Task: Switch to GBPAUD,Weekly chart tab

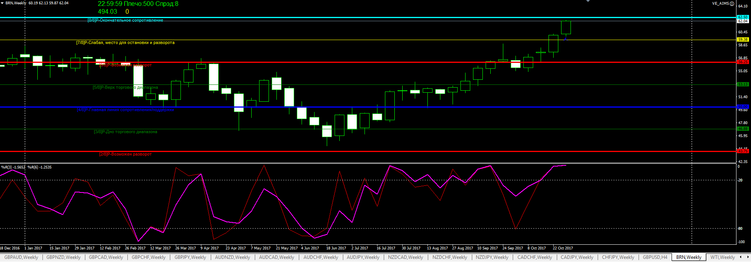Action: click(x=21, y=257)
